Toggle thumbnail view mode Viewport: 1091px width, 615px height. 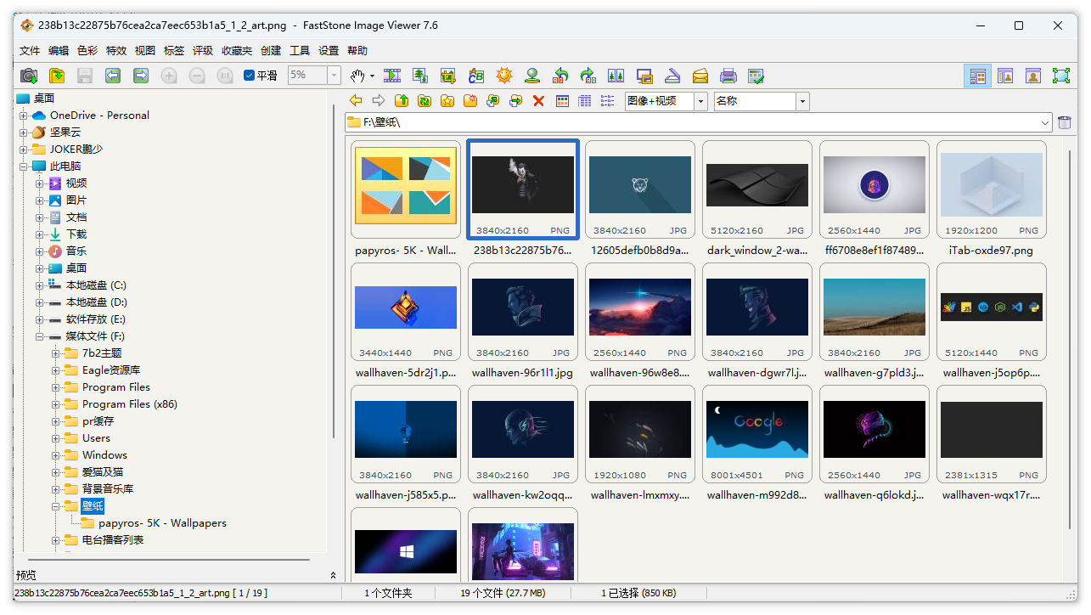(x=561, y=101)
